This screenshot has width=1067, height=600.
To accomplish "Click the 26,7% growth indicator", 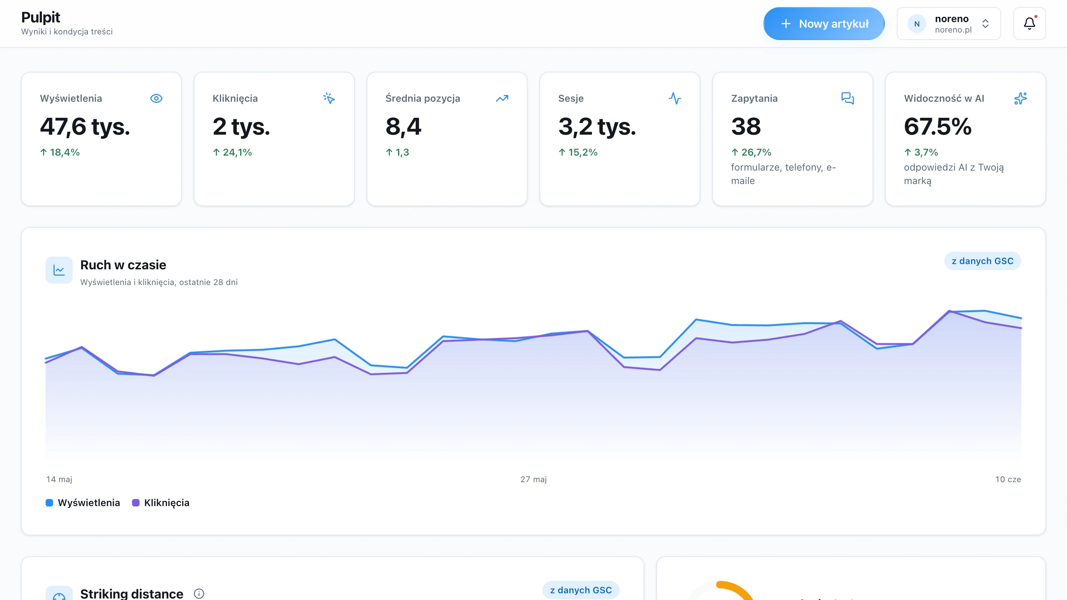I will click(x=751, y=152).
